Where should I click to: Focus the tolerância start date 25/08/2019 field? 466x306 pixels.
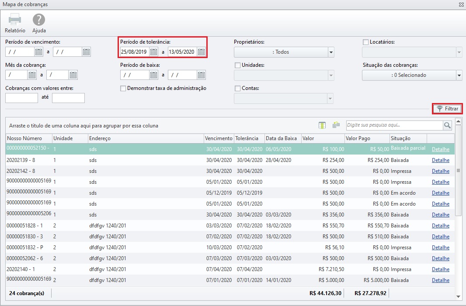pos(135,52)
